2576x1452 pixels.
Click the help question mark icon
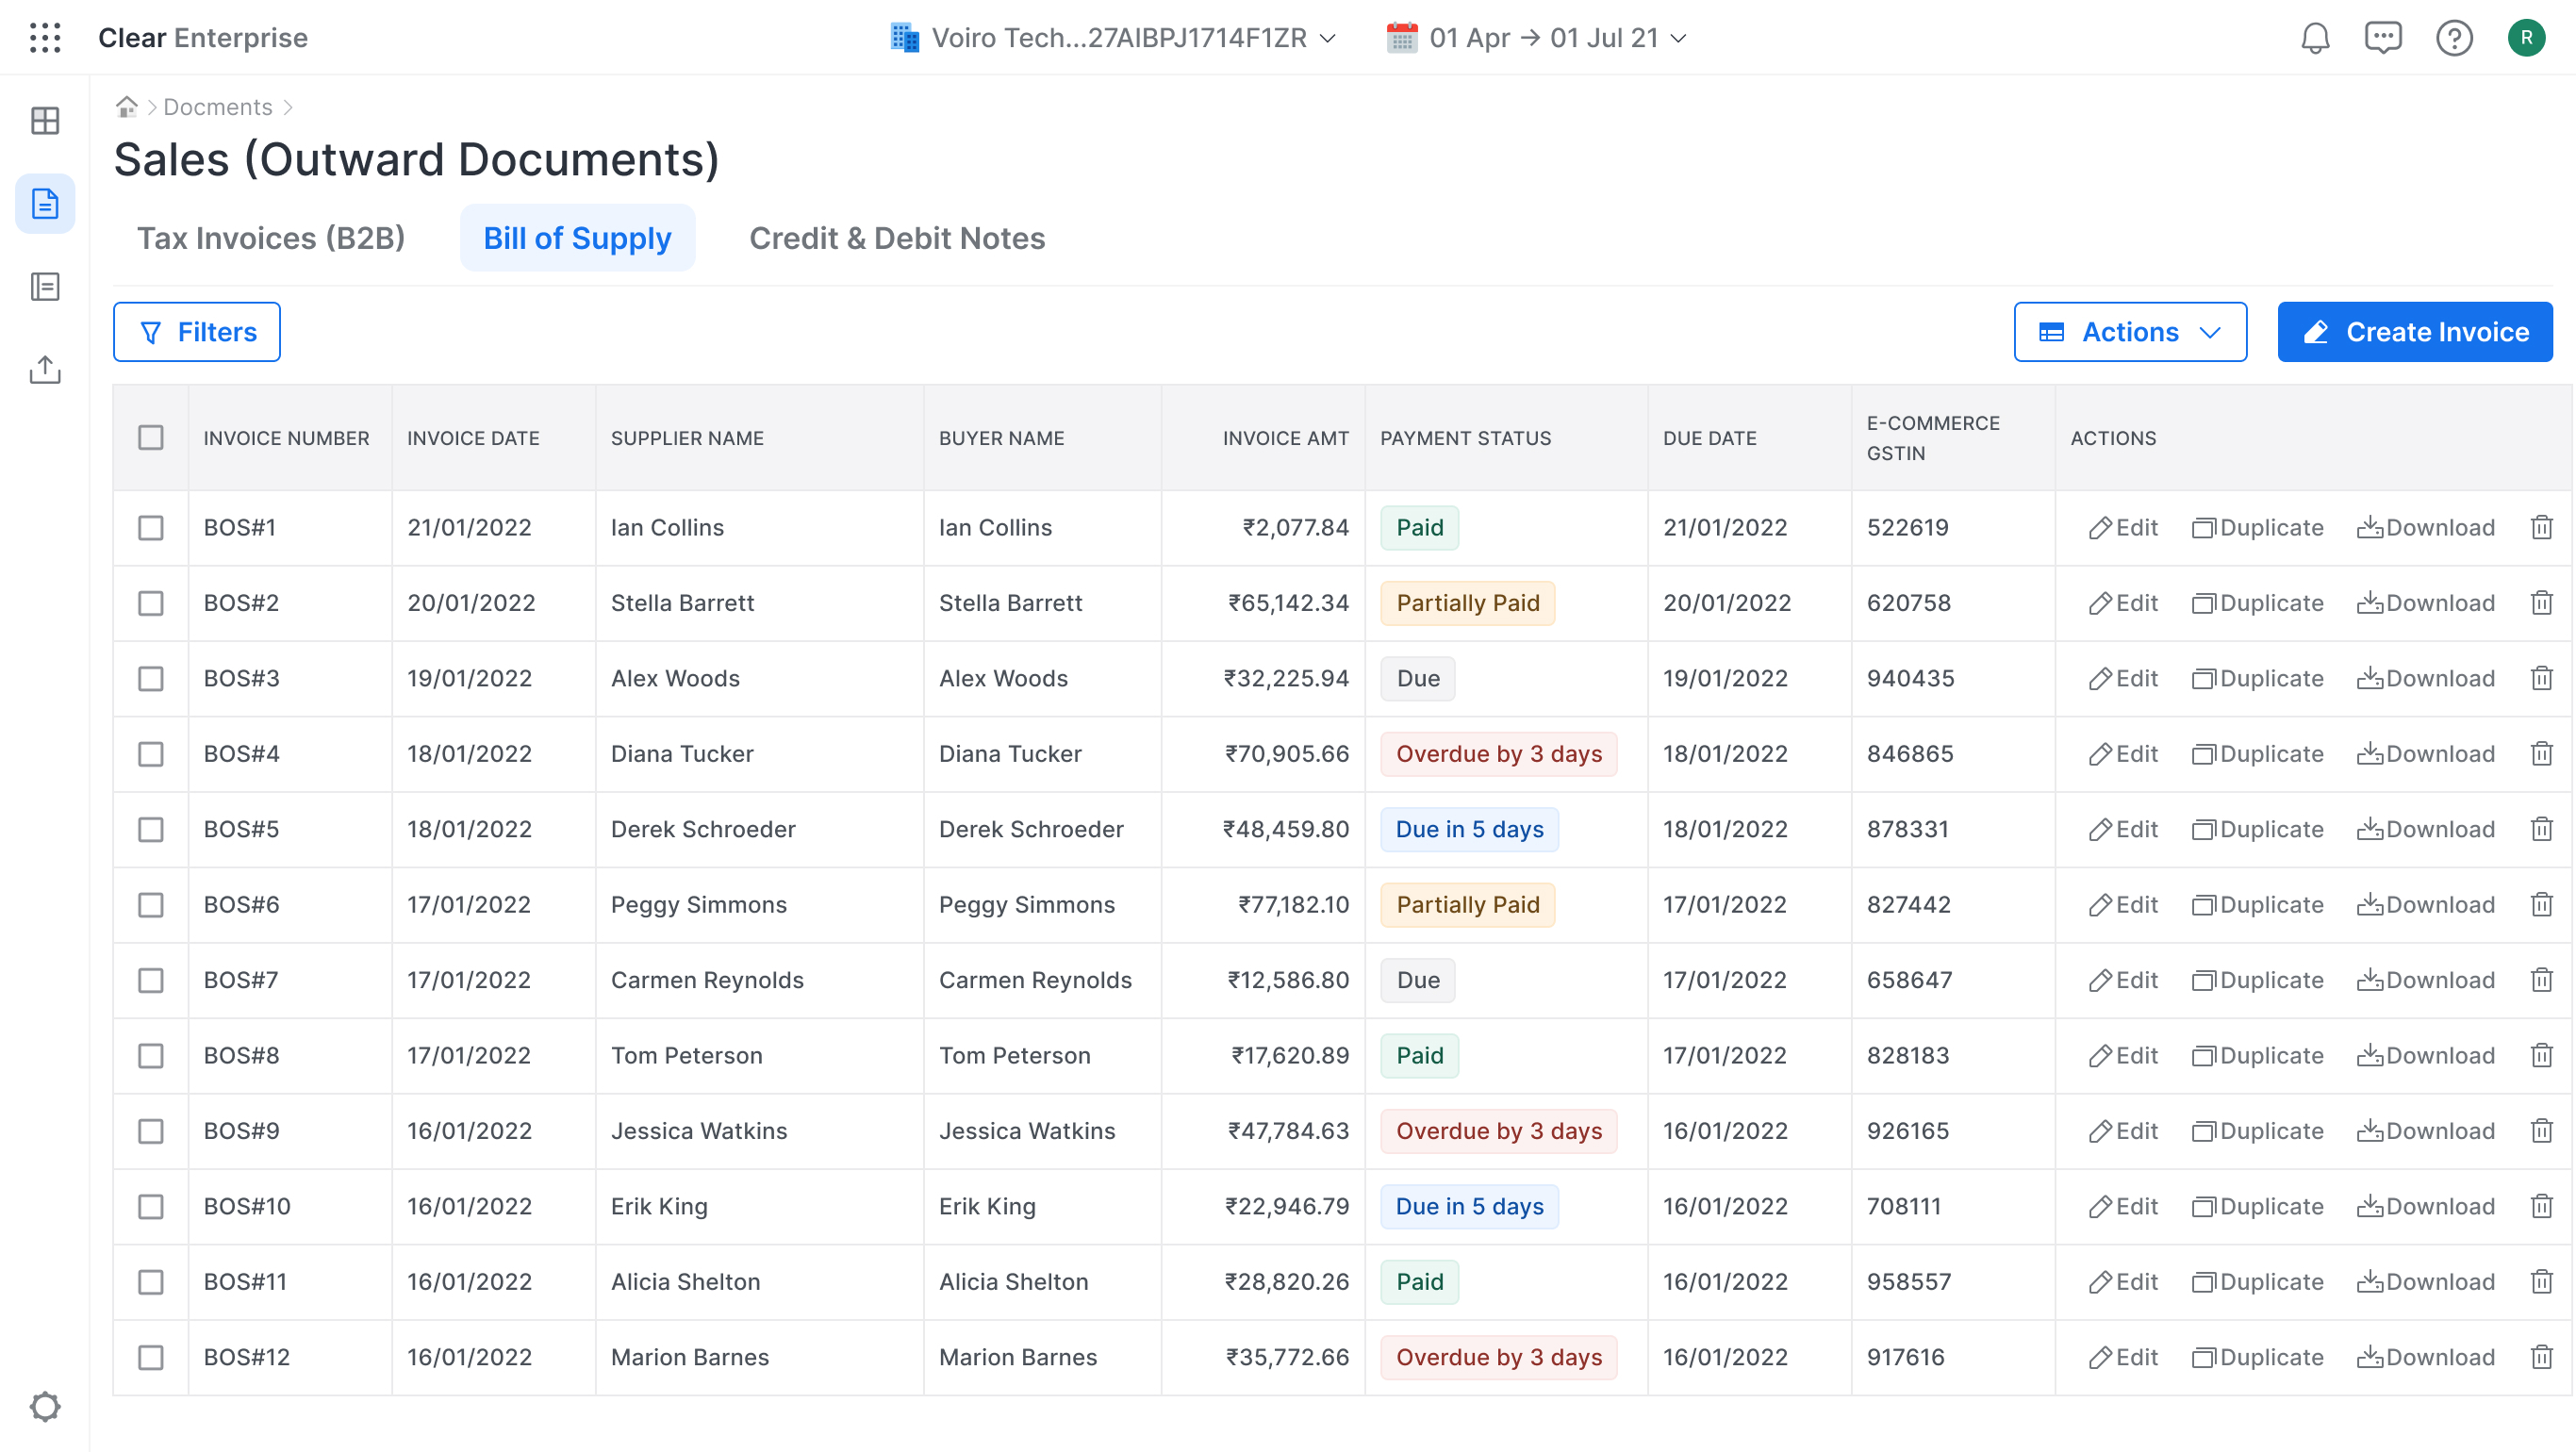pos(2454,38)
